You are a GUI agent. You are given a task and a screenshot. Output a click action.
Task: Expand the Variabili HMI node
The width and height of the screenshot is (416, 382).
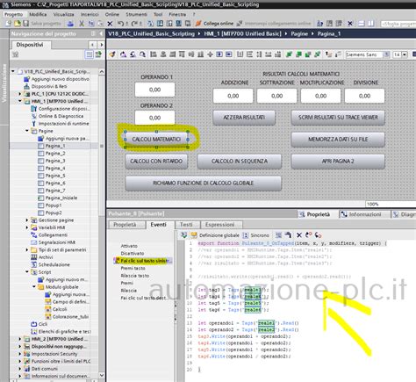tap(27, 227)
